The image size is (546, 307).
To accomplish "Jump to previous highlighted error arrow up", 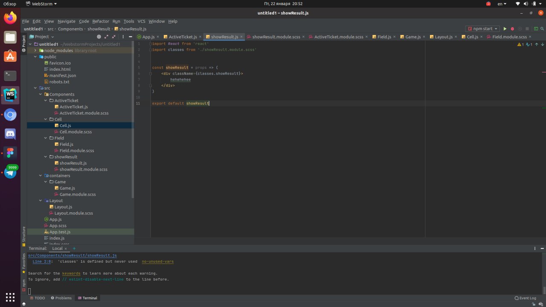I will coord(536,44).
